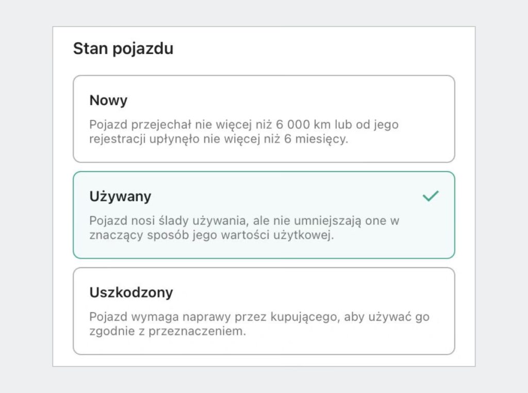Screen dimensions: 528x393
Task: Click the highlighted teal-bordered selected card
Action: coord(263,215)
